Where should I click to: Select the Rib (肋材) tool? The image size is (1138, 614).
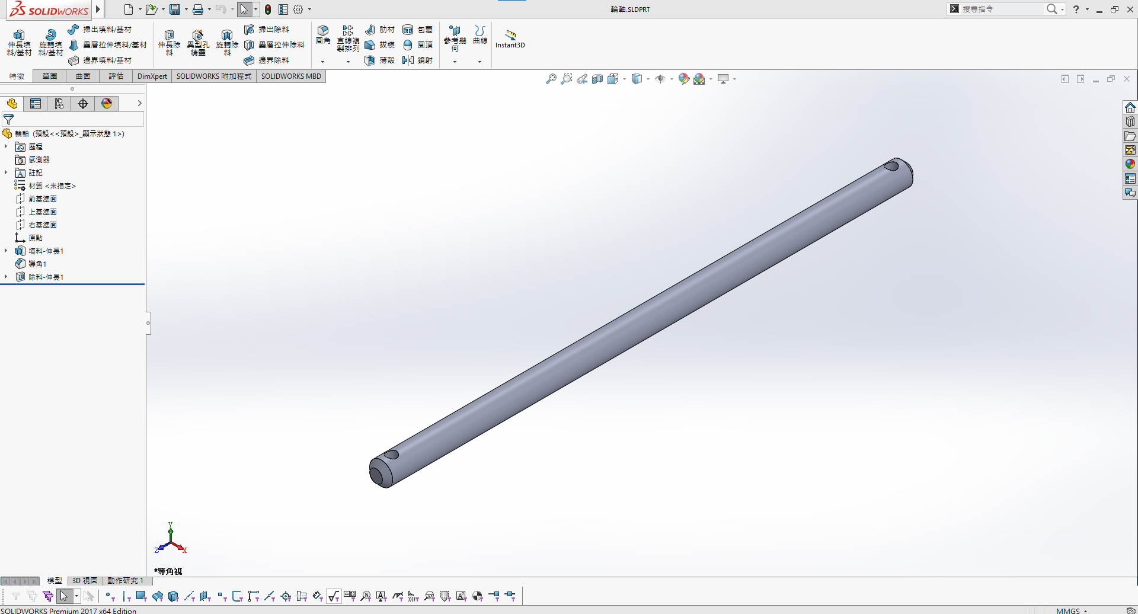click(x=380, y=30)
